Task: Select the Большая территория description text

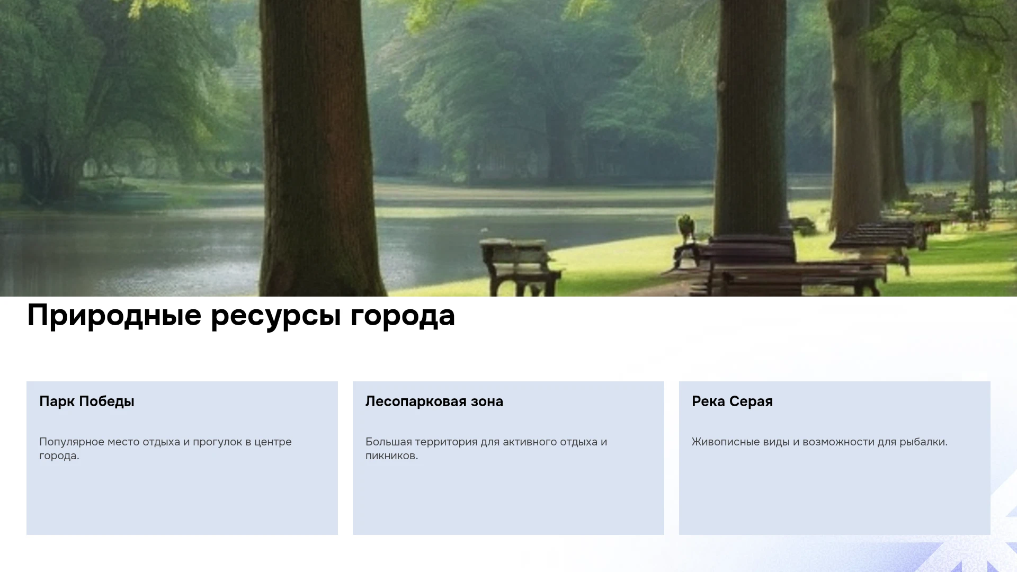Action: coord(486,449)
